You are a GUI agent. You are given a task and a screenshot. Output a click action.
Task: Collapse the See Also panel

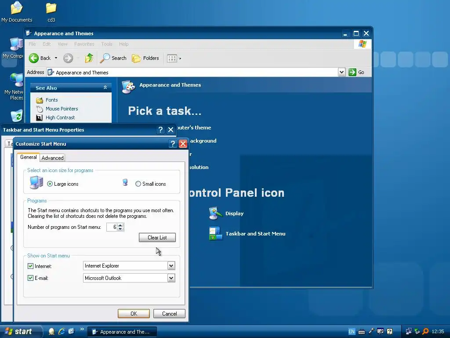[x=105, y=88]
